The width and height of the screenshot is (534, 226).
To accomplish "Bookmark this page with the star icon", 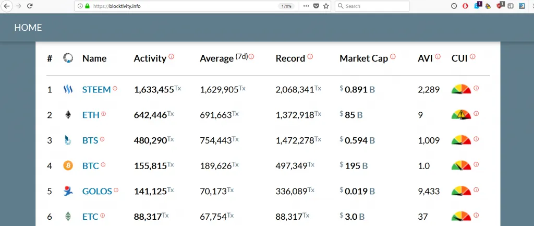I will coord(326,6).
